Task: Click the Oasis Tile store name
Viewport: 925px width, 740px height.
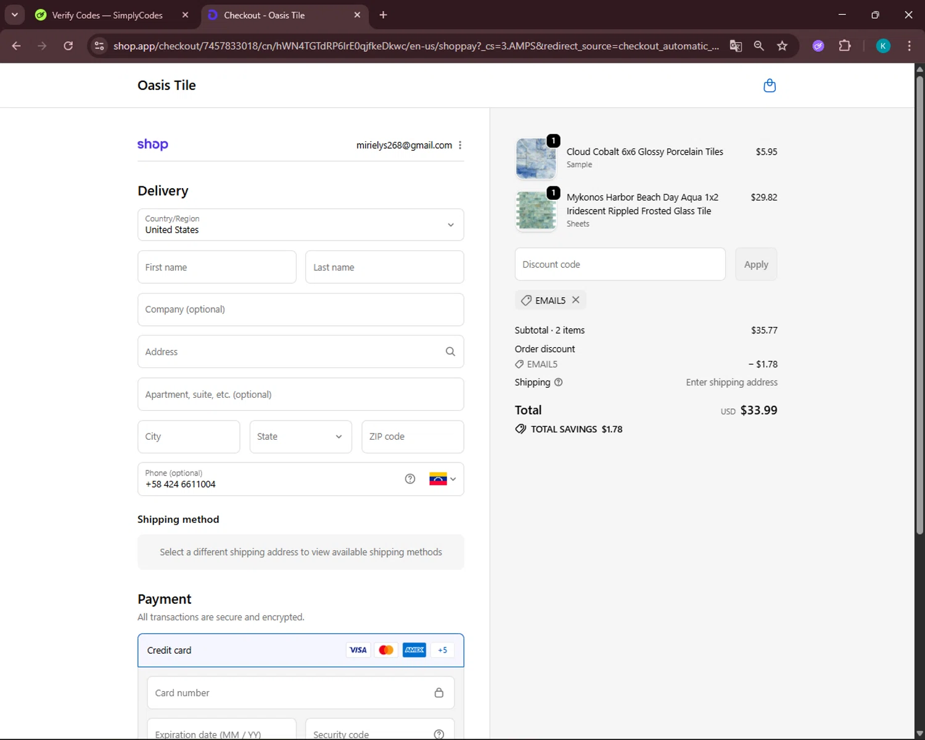Action: 166,85
